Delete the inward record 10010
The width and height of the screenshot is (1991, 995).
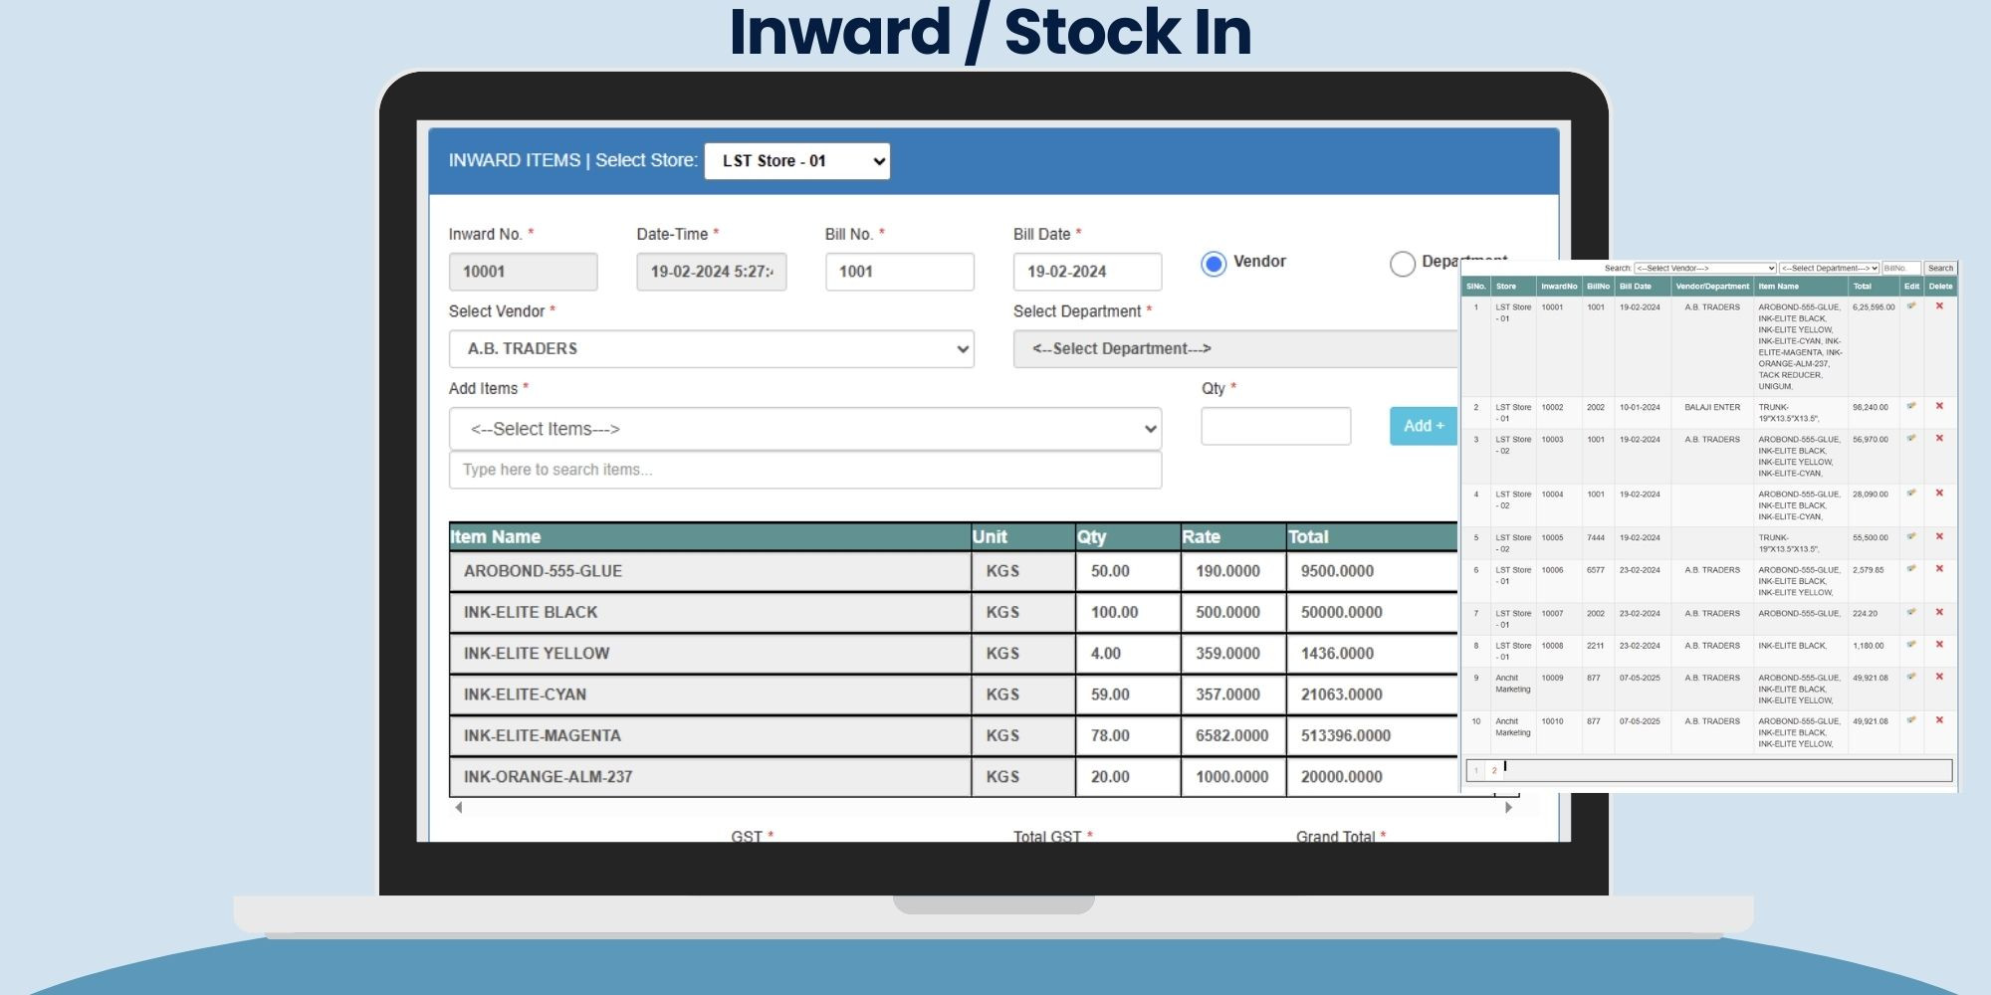(x=1939, y=720)
